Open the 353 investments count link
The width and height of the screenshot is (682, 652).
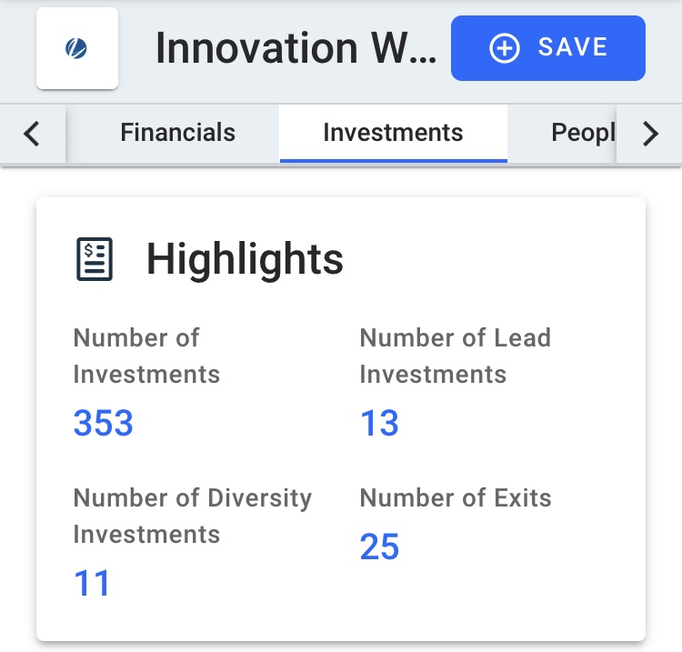coord(103,423)
